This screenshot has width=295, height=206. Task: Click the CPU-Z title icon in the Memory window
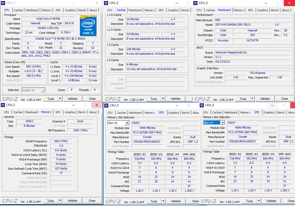click(3, 105)
